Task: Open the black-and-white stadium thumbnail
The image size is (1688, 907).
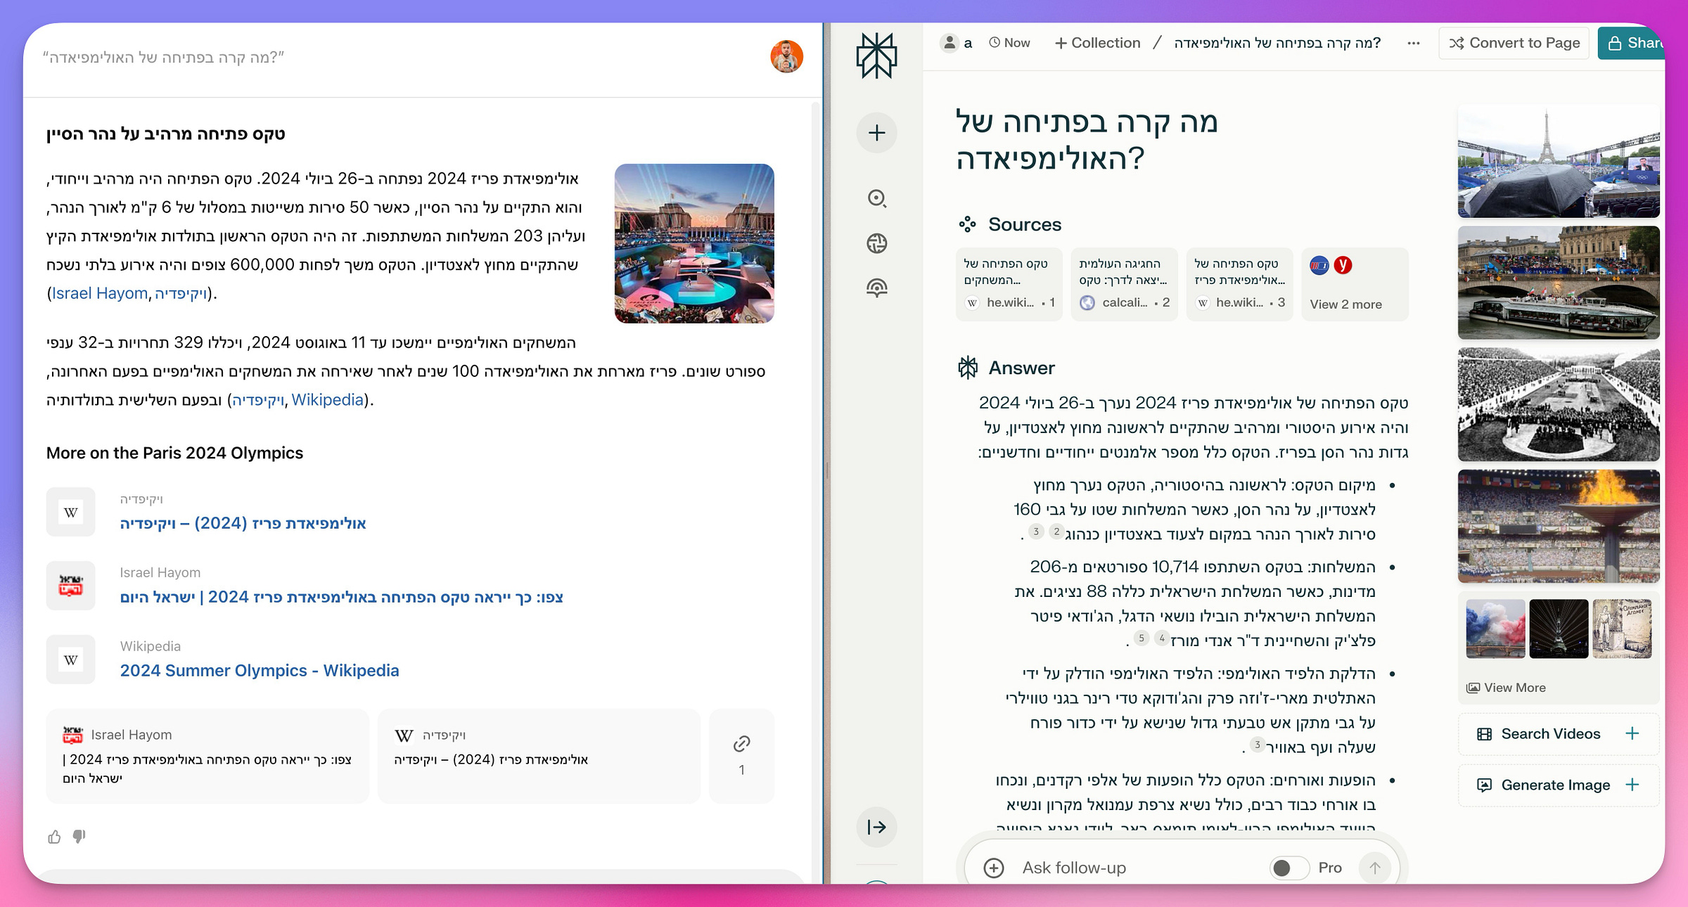Action: 1559,404
